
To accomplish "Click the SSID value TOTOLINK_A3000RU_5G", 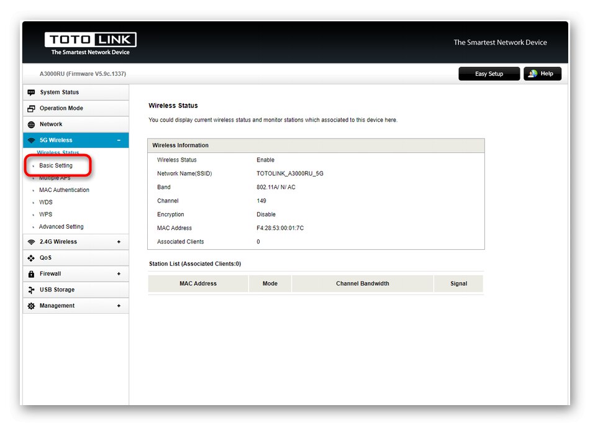I will point(290,173).
